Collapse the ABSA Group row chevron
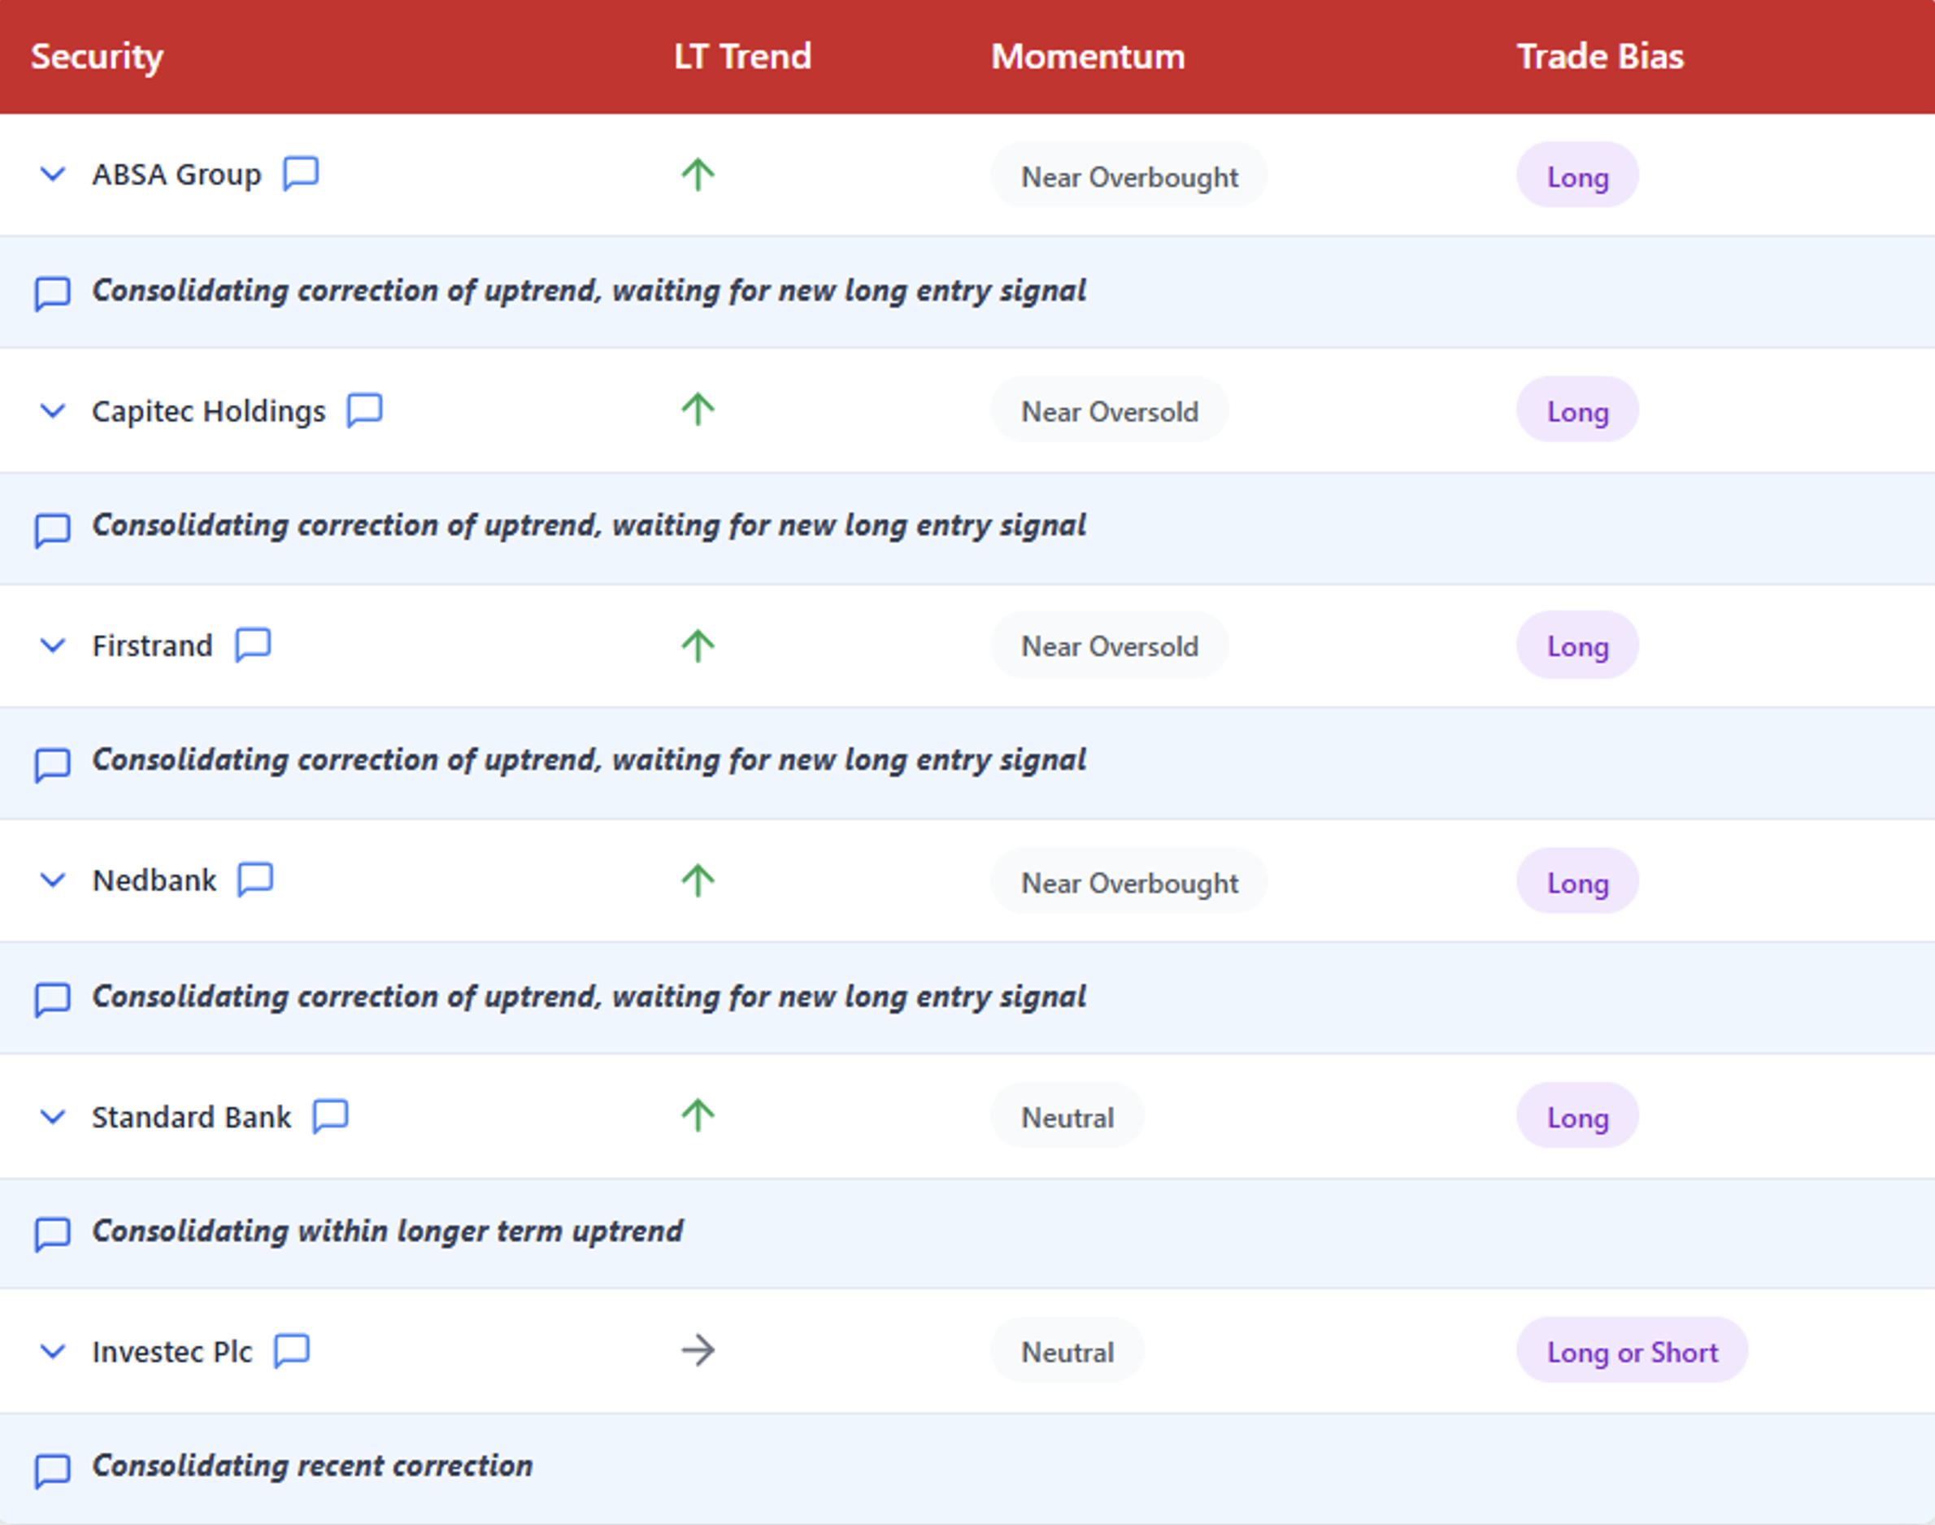 click(54, 174)
